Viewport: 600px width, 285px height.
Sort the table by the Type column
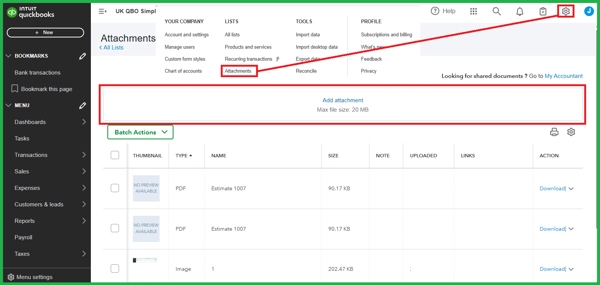(x=184, y=155)
